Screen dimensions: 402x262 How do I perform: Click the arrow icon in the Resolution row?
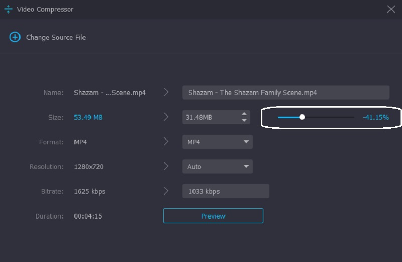tap(166, 166)
